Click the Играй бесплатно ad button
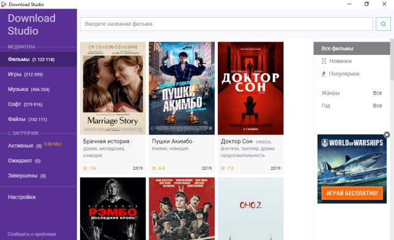 point(352,193)
